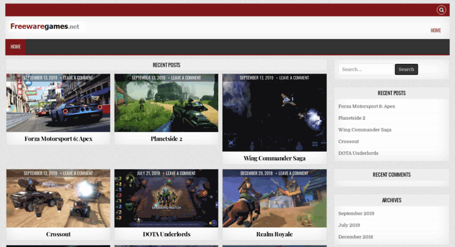The height and width of the screenshot is (247, 455).
Task: Click the sidebar Search button
Action: tap(406, 69)
